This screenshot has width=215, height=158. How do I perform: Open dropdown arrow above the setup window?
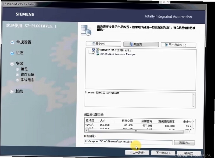(168, 2)
